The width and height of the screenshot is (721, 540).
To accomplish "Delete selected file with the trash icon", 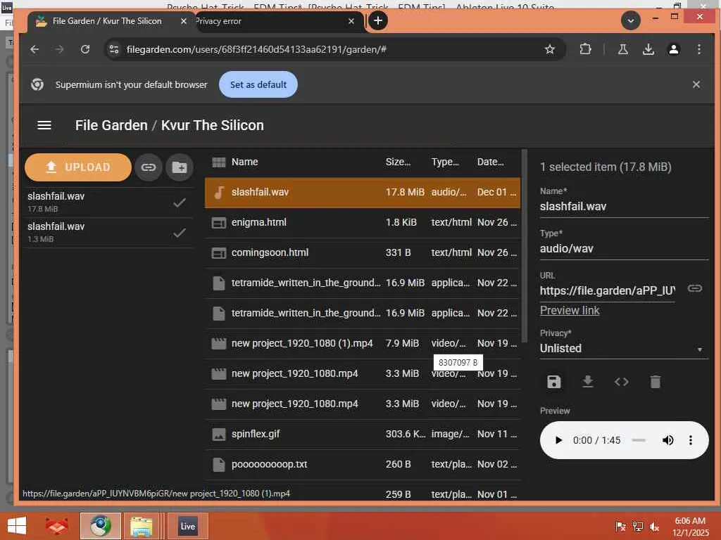I will click(x=656, y=382).
